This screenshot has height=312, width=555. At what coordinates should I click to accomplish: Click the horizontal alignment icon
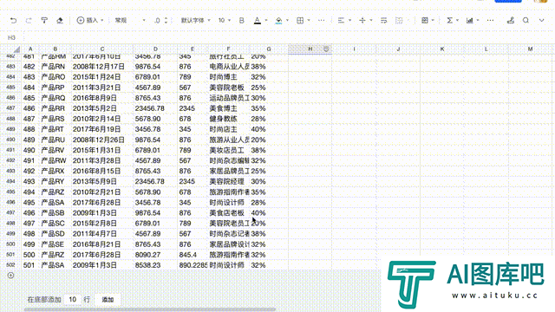pyautogui.click(x=341, y=21)
